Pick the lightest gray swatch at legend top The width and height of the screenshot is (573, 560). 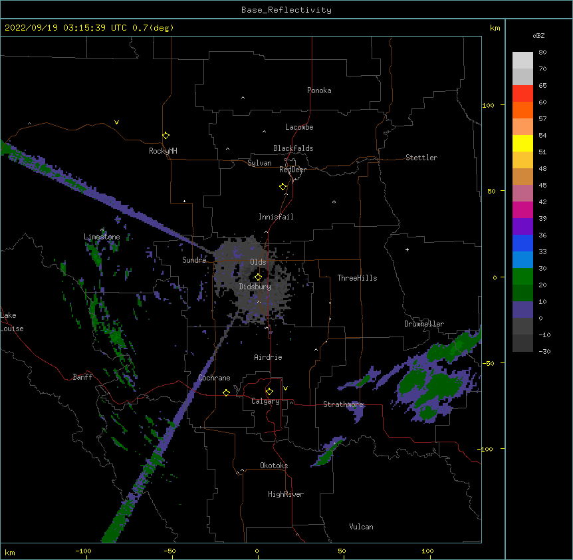pos(522,60)
